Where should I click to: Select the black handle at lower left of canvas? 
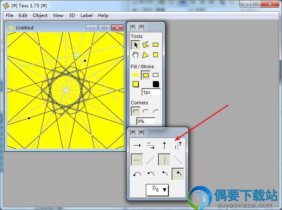click(x=29, y=118)
